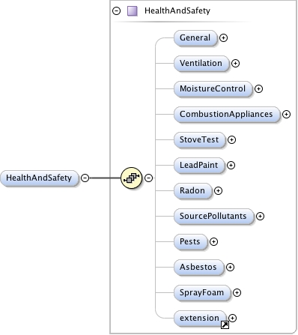Expand the CombustionAppliances element
This screenshot has width=298, height=335.
coord(286,115)
